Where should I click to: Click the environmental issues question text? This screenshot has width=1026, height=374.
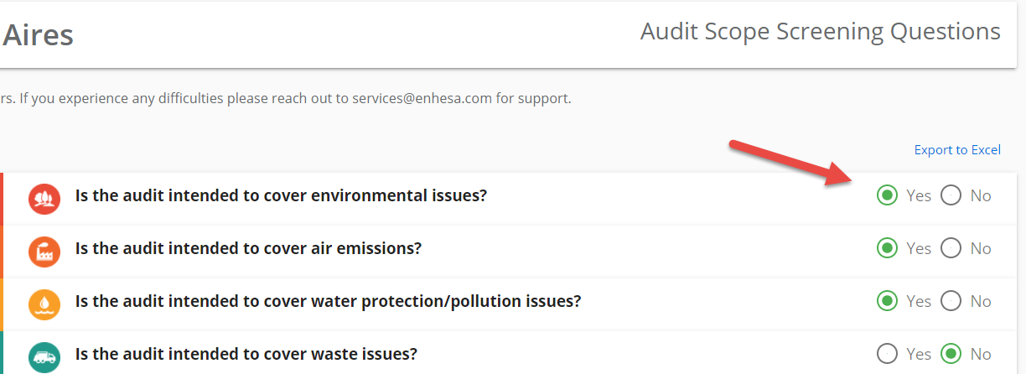(282, 195)
